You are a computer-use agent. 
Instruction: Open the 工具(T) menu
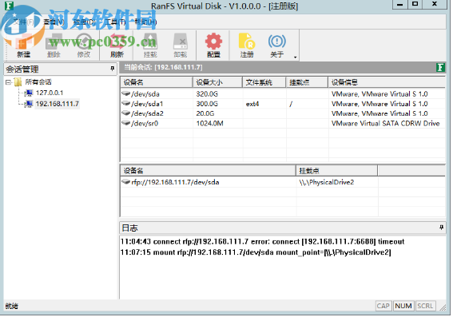click(x=115, y=22)
